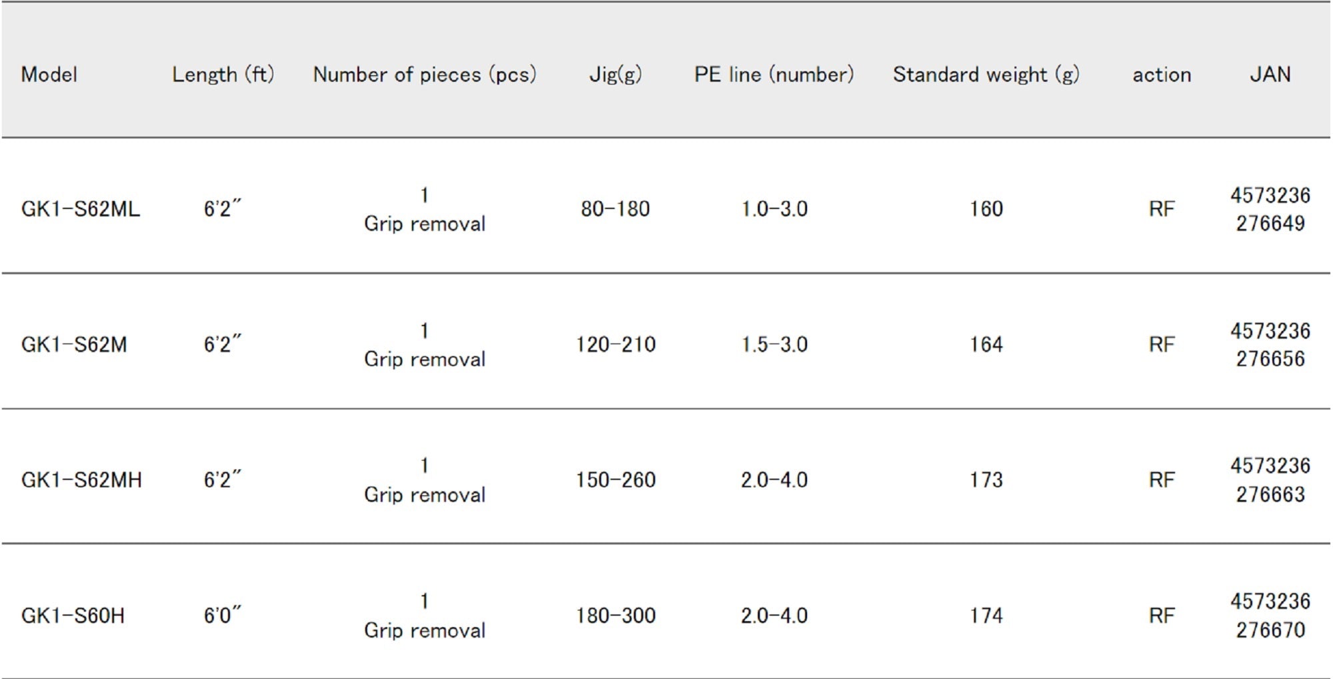Image resolution: width=1333 pixels, height=679 pixels.
Task: Click the Jig(g) column header
Action: 615,75
